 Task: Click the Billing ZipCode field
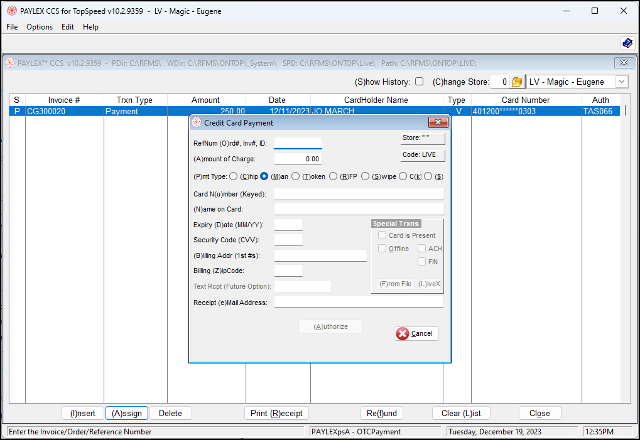288,271
